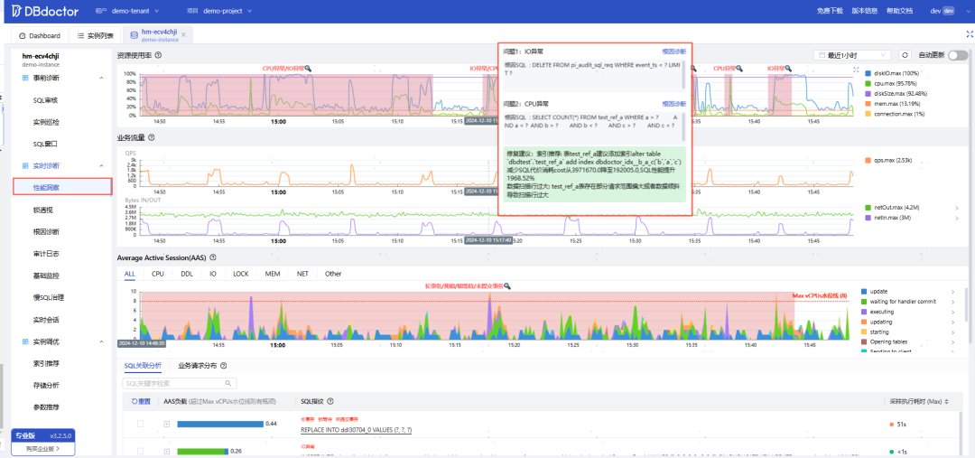Open the 项目 demo-project dropdown
Screen dimensions: 975x458
coord(219,11)
